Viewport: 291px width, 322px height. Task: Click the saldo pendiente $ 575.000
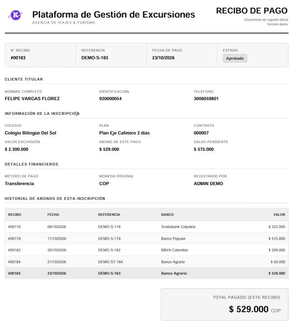[x=204, y=149]
